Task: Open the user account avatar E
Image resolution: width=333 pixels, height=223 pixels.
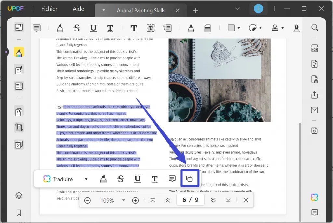Action: pyautogui.click(x=259, y=9)
